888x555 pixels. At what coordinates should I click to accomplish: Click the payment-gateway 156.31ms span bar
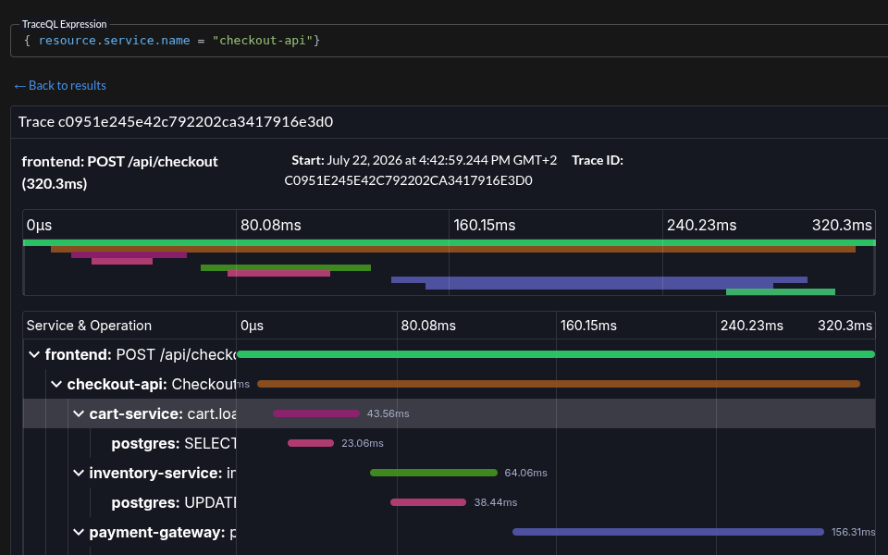click(x=668, y=532)
